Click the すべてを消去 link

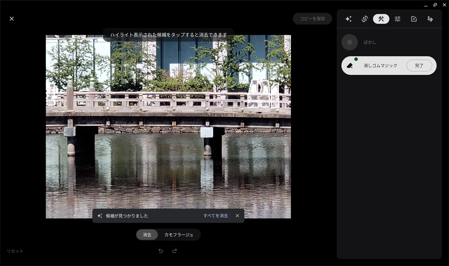[216, 216]
